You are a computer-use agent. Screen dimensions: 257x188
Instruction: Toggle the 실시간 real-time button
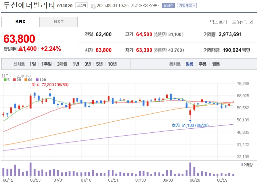(168, 6)
